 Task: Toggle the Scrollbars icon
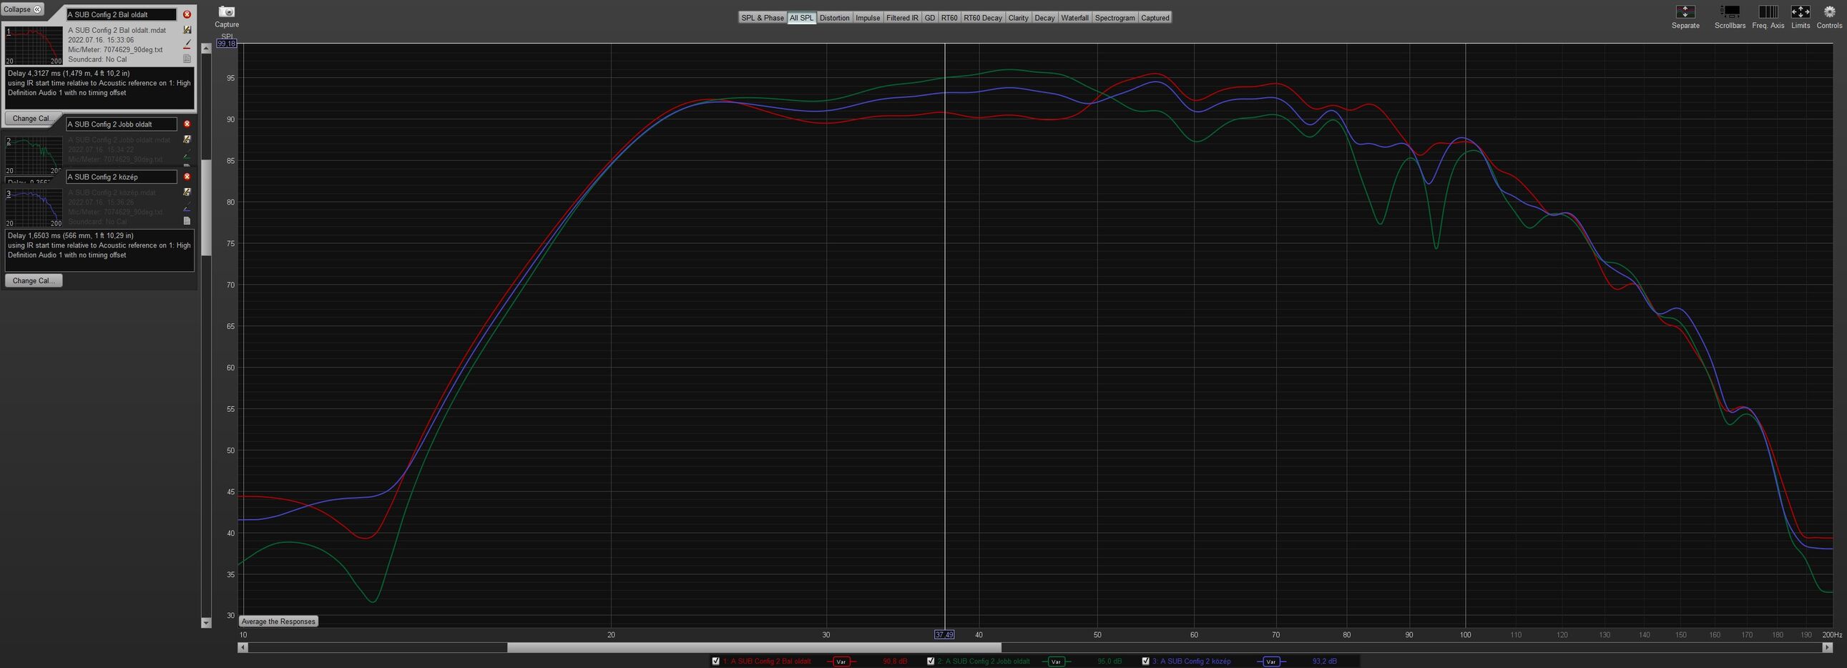pos(1730,11)
